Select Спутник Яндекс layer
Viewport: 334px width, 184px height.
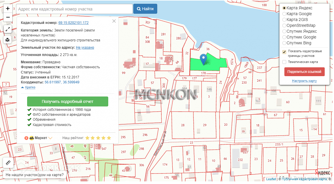284,31
